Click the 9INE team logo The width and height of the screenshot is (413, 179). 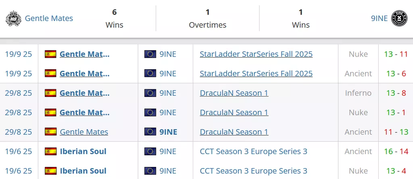[x=399, y=19]
